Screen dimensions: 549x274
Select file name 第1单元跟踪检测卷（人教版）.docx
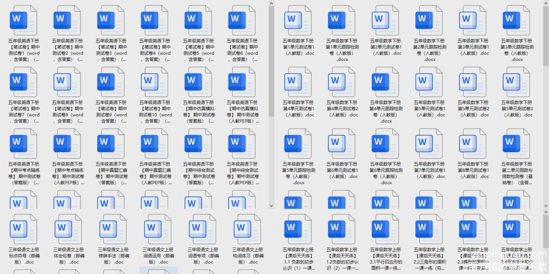point(342,50)
